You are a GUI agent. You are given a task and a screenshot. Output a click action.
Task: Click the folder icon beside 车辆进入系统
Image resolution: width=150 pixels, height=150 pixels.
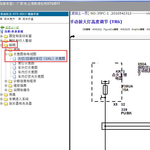coord(6,99)
